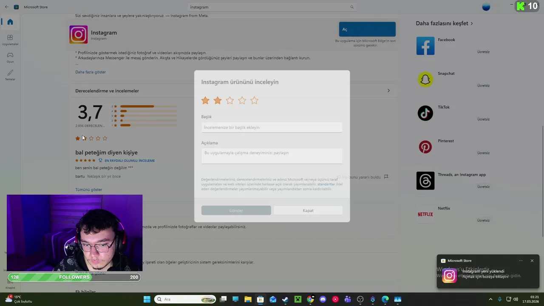The image size is (544, 306).
Task: Go to Home in Store sidebar
Action: click(x=10, y=22)
